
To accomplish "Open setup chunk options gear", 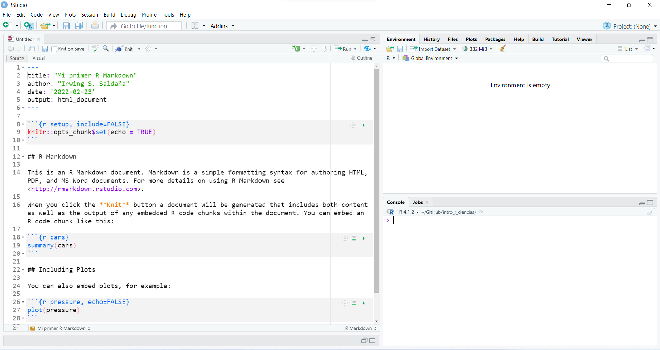I will [353, 125].
